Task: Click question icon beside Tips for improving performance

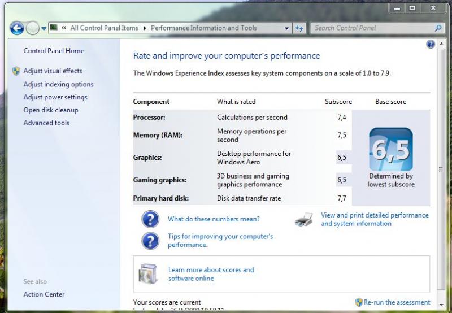Action: tap(150, 241)
